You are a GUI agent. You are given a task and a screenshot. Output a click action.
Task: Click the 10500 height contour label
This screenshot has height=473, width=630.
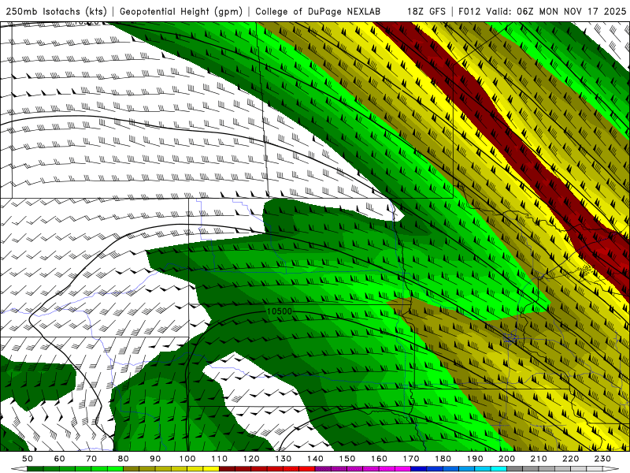[x=279, y=311]
